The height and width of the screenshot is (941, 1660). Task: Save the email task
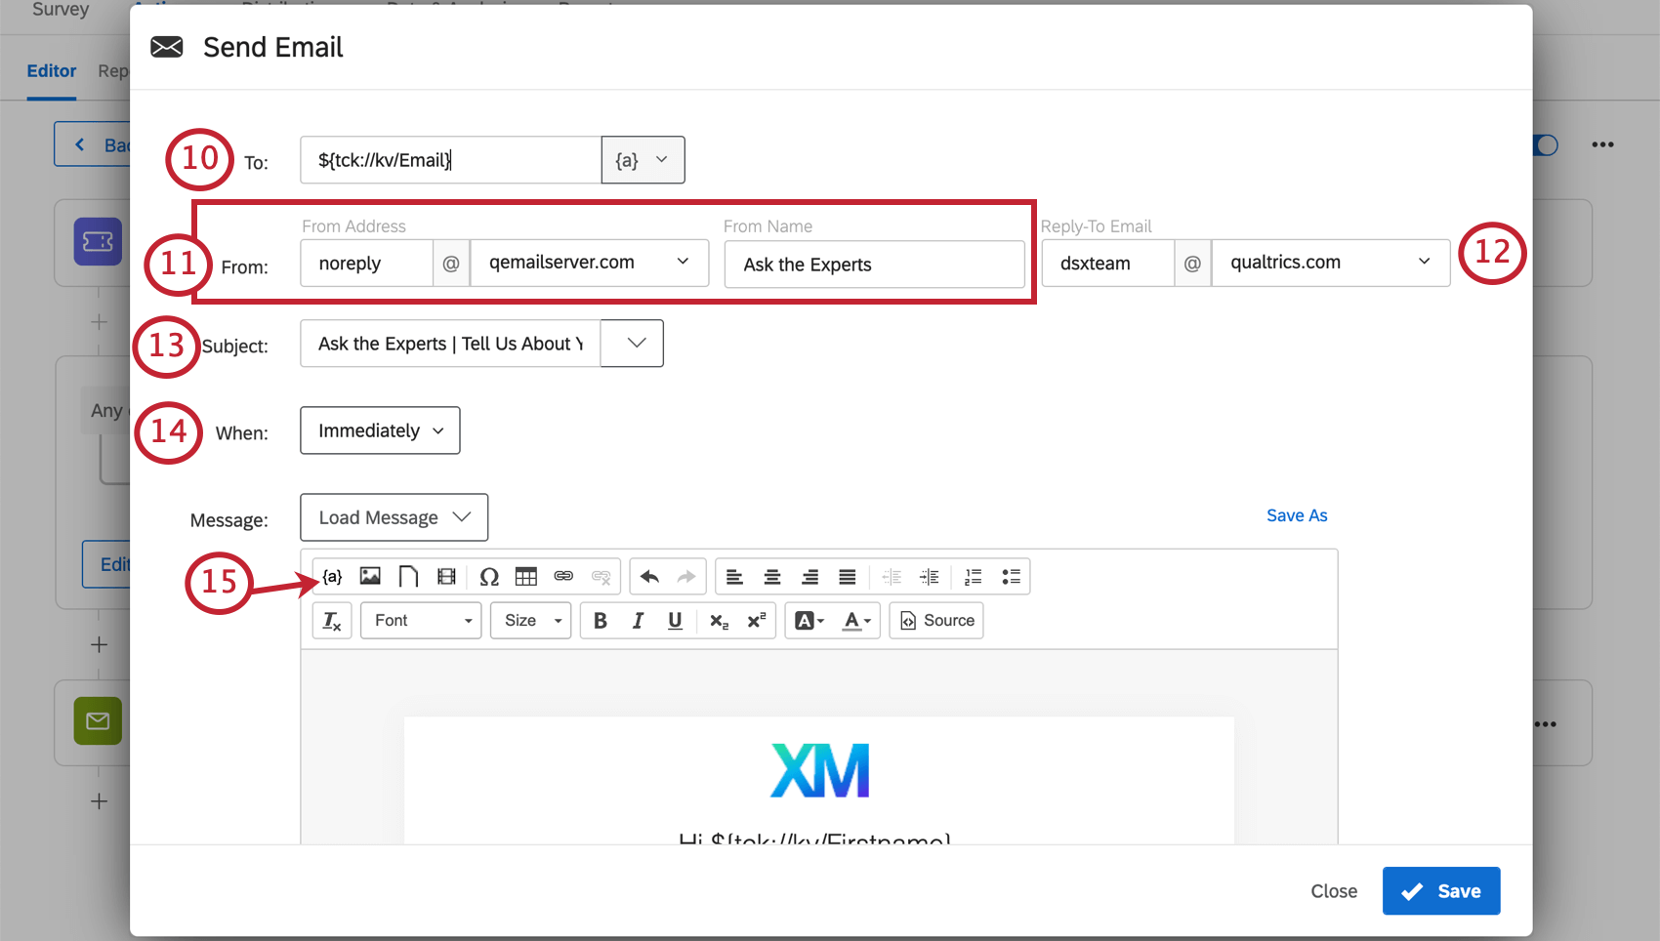coord(1441,890)
